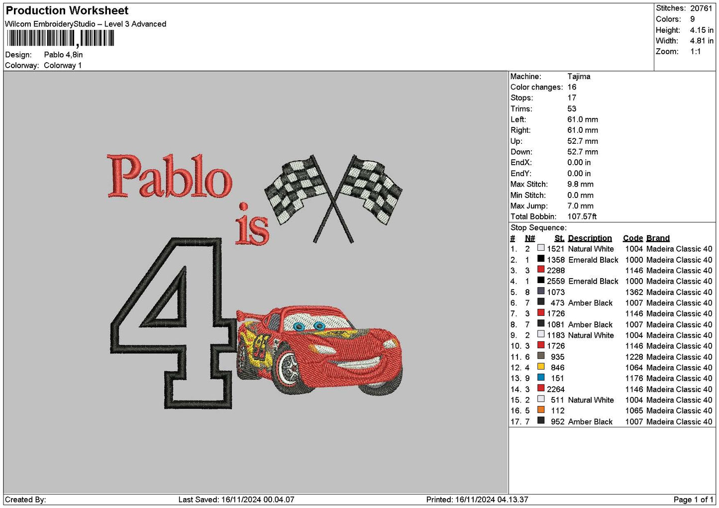Click 'Emerald Black' description in row 2
The image size is (719, 508).
coord(593,260)
